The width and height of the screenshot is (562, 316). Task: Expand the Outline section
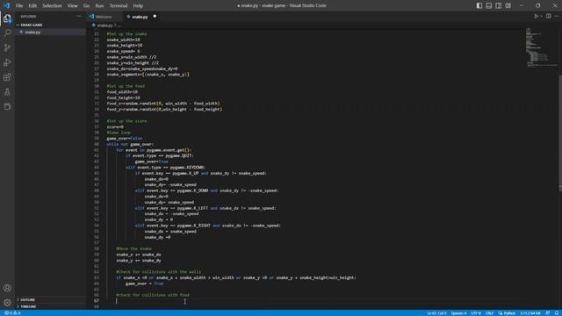pos(27,299)
